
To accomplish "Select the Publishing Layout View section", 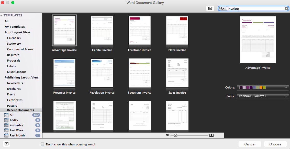I will click(21, 77).
